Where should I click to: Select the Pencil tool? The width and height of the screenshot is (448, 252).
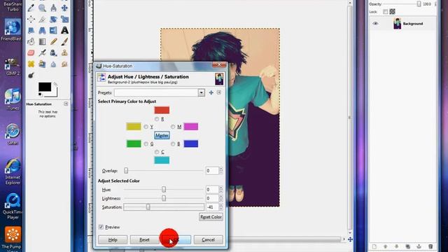pos(53,41)
